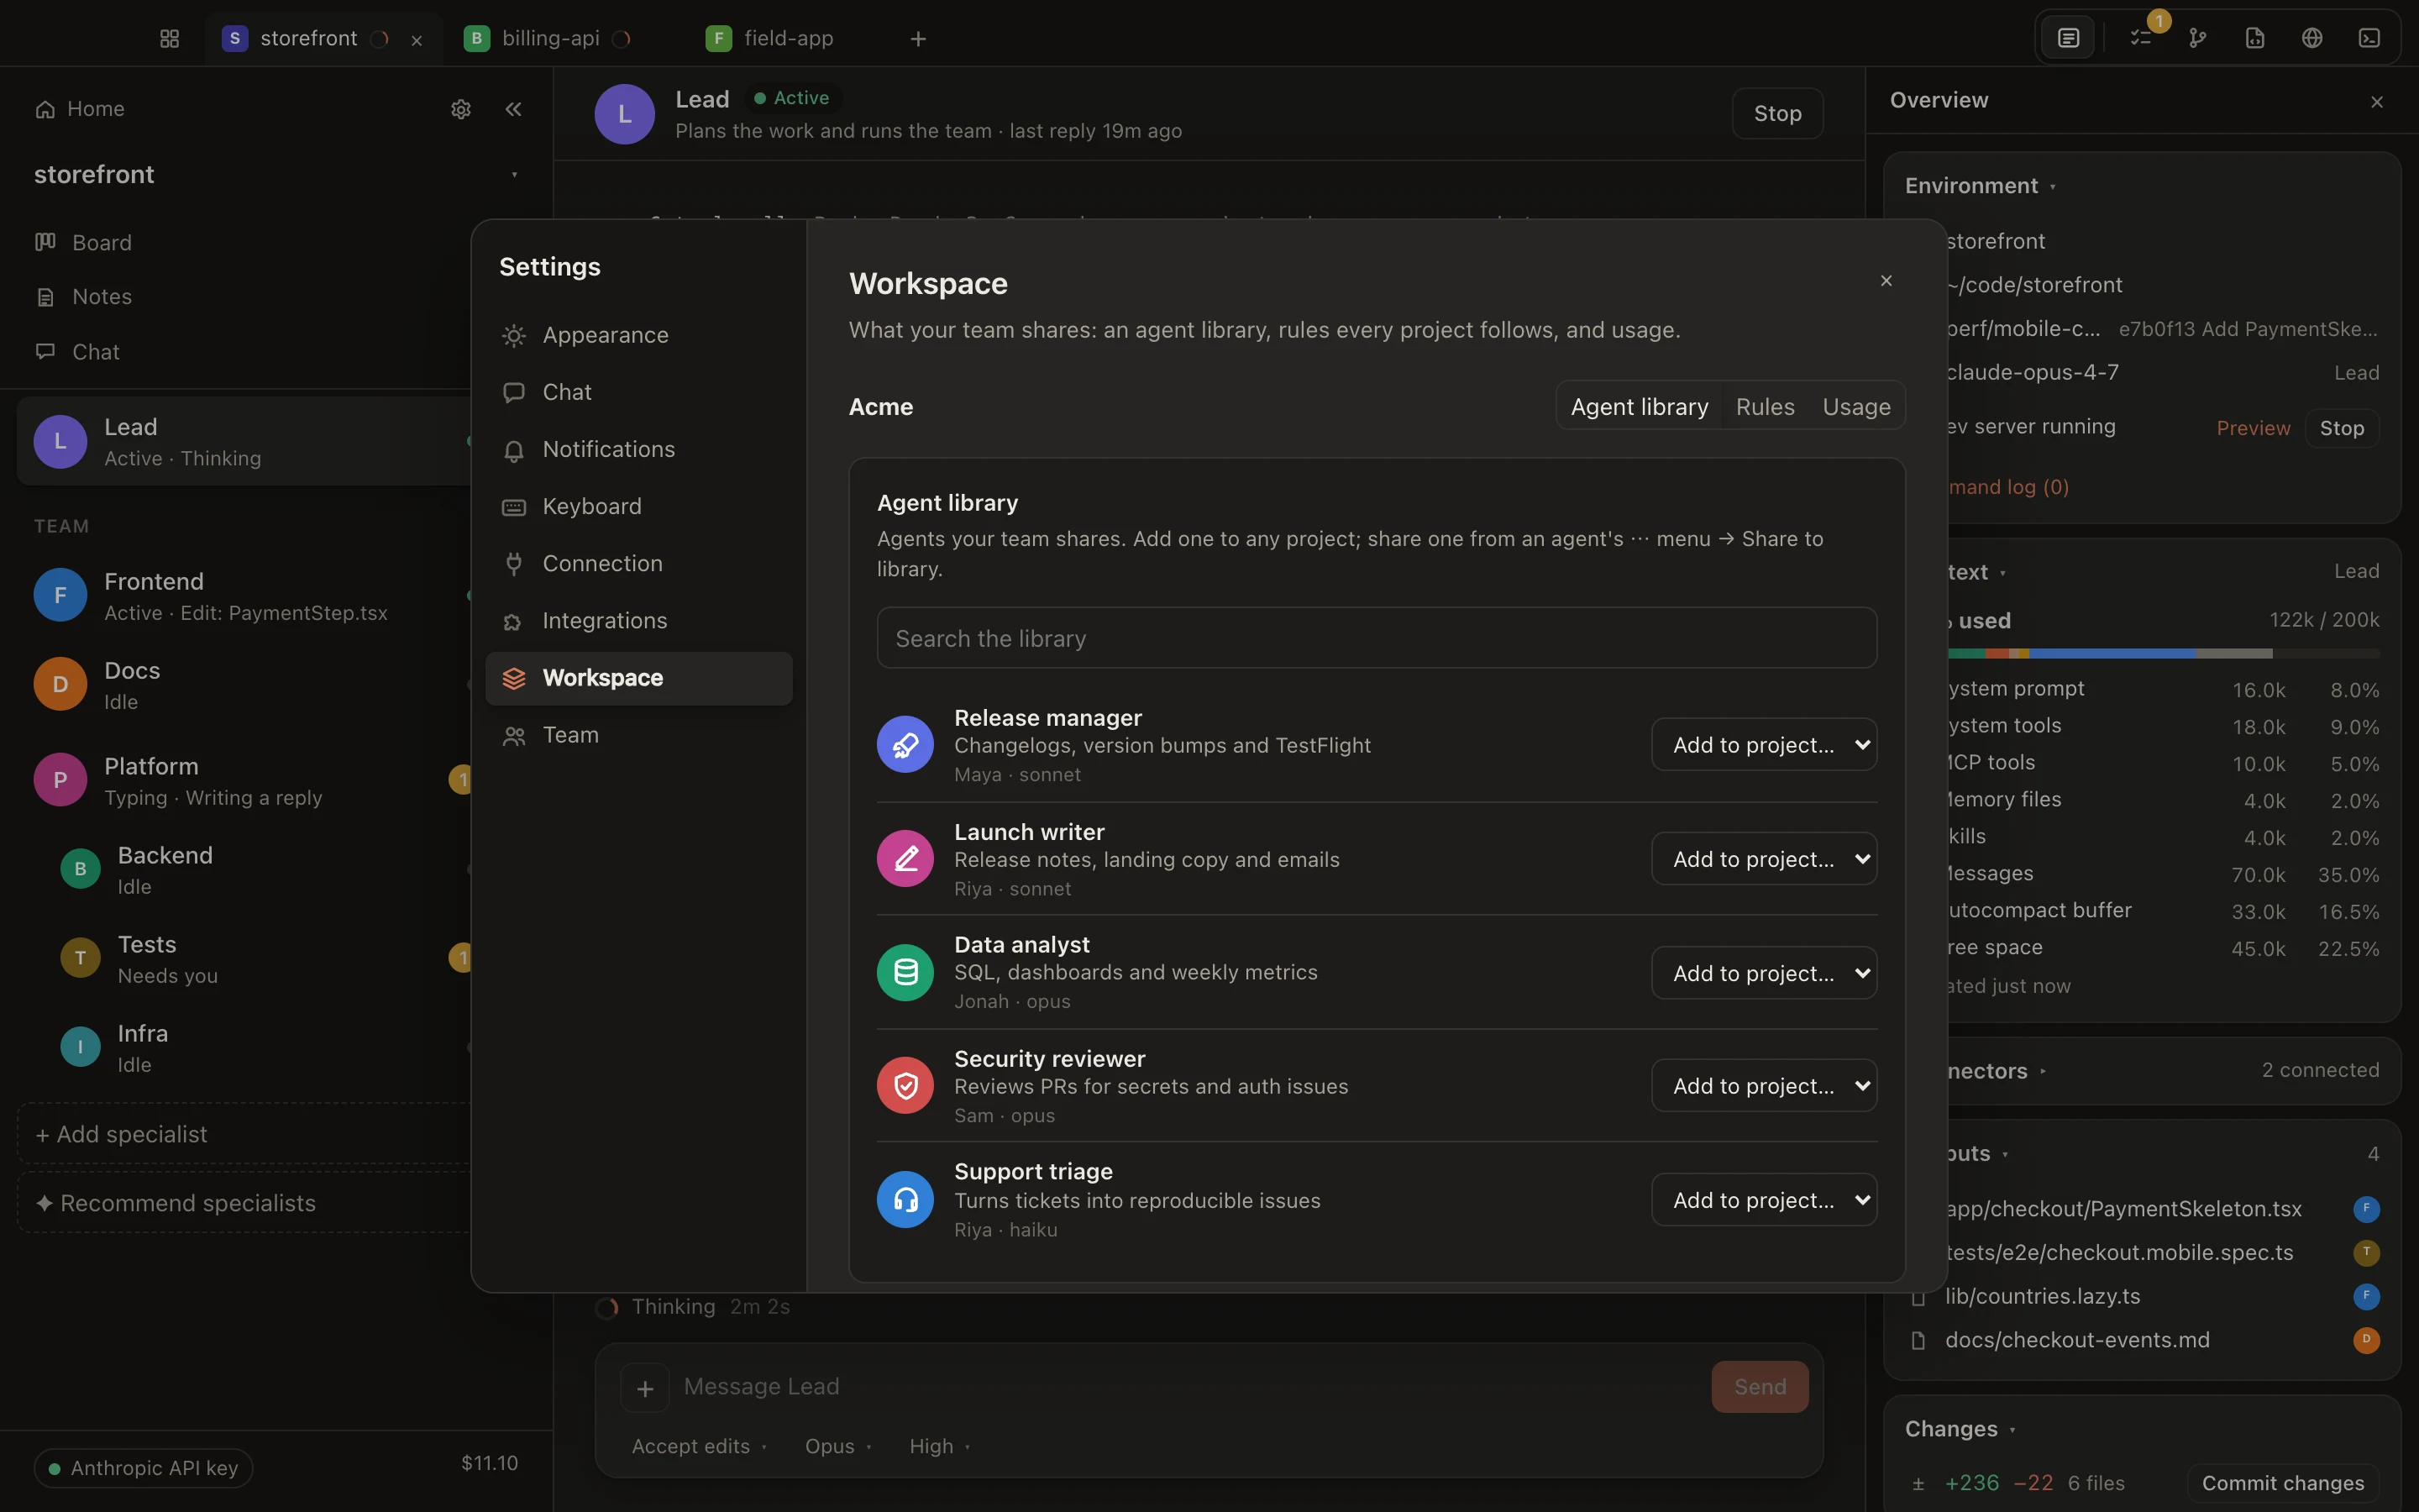Open the globe preview icon in top toolbar
Screen dimensions: 2419x1512
pos(2312,38)
